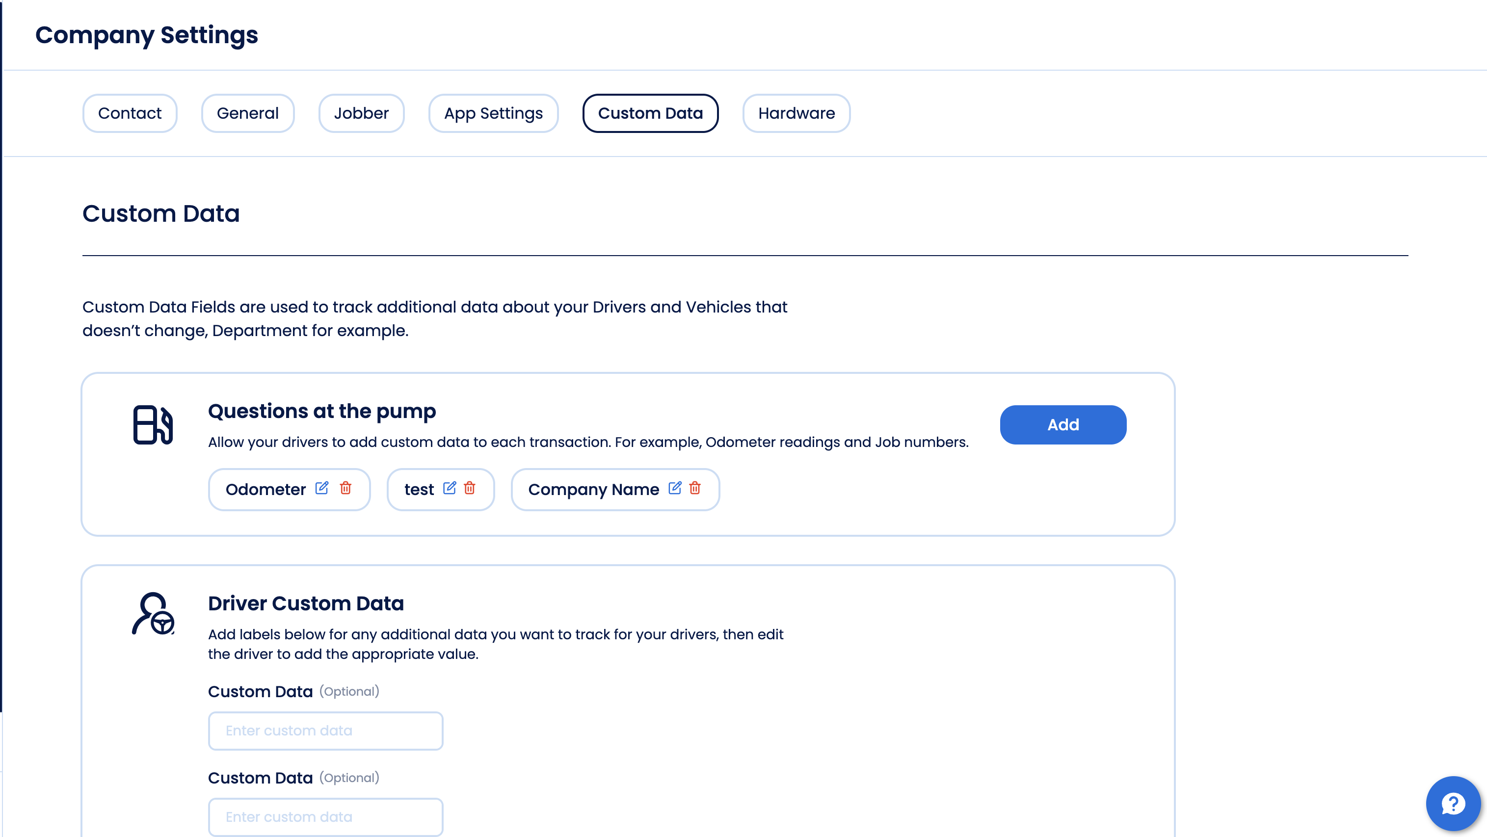This screenshot has height=837, width=1487.
Task: Delete the test question
Action: pyautogui.click(x=470, y=488)
